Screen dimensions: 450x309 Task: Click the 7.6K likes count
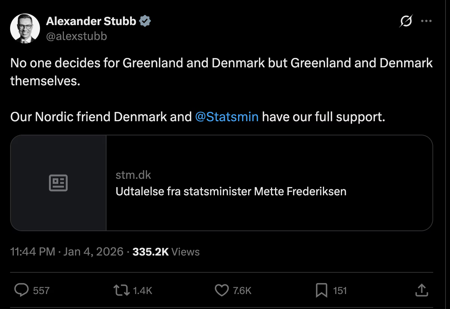(x=242, y=291)
